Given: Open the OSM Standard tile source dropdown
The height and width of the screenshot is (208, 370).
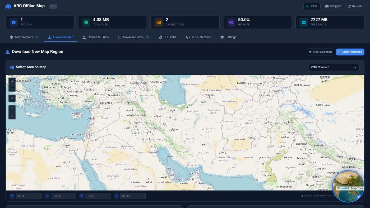Looking at the screenshot, I should pos(334,67).
